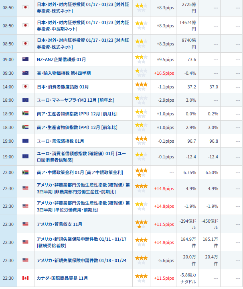This screenshot has width=243, height=289.
Task: Open 南ア・生産者物価指数 前年比 link
Action: 77,127
